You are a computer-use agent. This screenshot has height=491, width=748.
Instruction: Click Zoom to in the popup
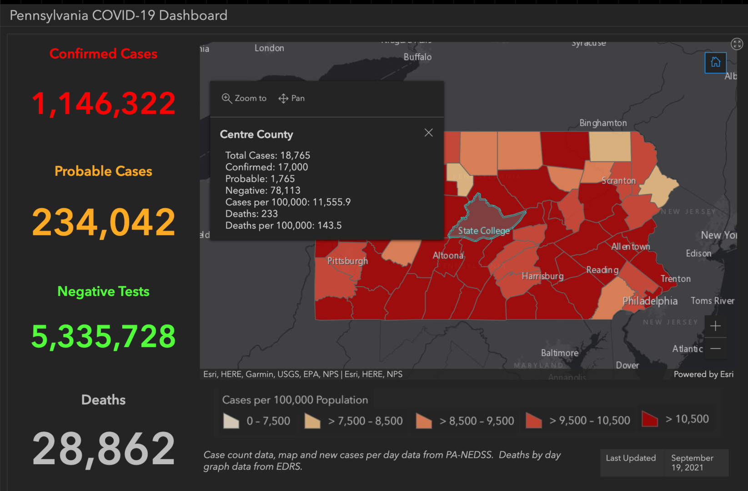pyautogui.click(x=244, y=98)
